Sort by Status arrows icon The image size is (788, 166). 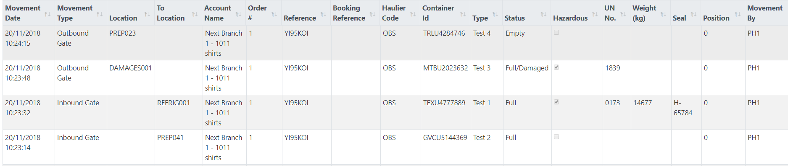(543, 14)
